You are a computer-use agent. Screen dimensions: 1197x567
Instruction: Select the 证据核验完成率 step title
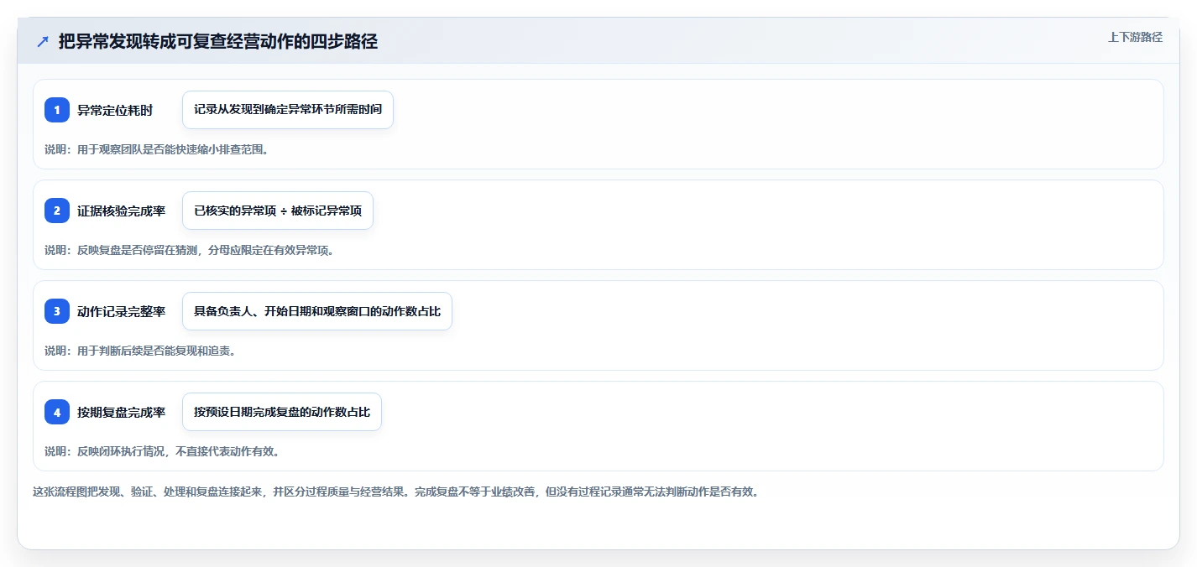click(x=121, y=211)
